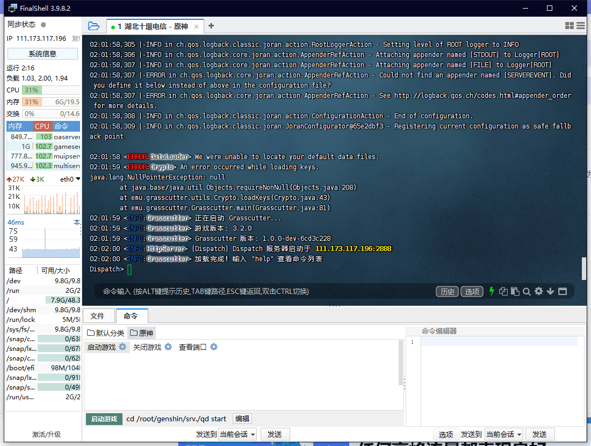Click the 激活/升级 link
Viewport: 591px width, 446px height.
tap(46, 434)
